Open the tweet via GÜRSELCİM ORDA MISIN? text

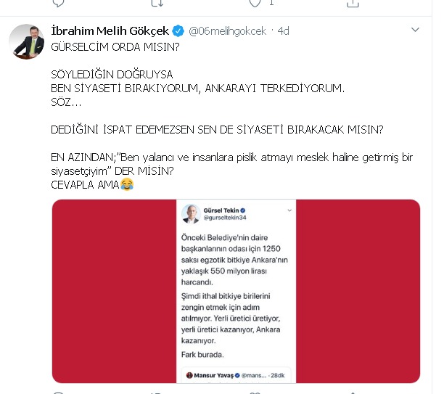pos(115,46)
